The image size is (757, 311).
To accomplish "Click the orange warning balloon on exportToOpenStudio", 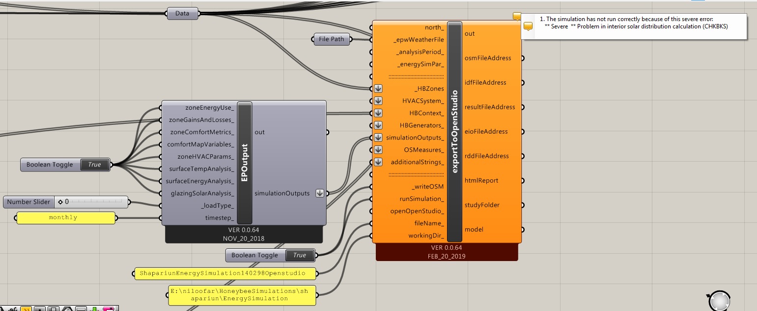I will pyautogui.click(x=516, y=16).
